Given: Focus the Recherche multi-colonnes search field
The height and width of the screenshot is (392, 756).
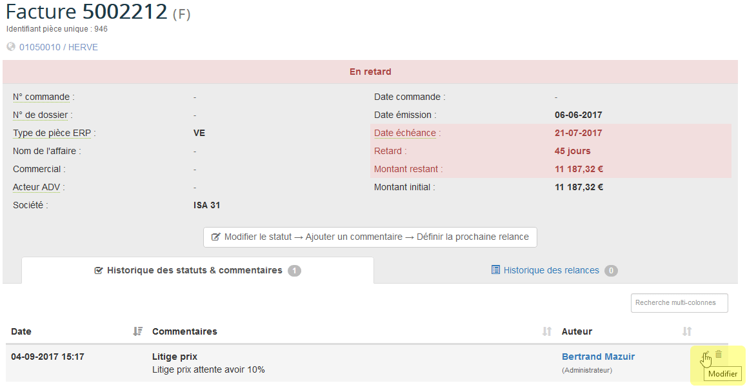Looking at the screenshot, I should pos(679,302).
